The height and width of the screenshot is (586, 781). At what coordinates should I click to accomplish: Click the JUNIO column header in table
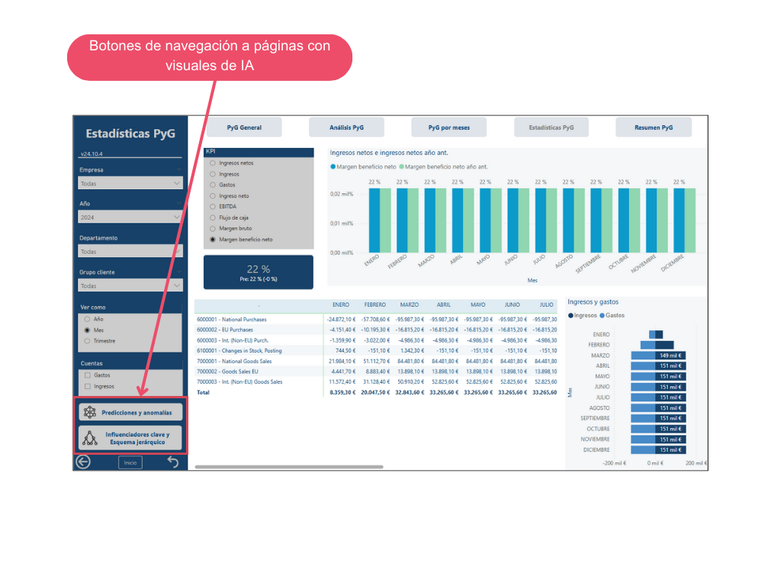(512, 304)
